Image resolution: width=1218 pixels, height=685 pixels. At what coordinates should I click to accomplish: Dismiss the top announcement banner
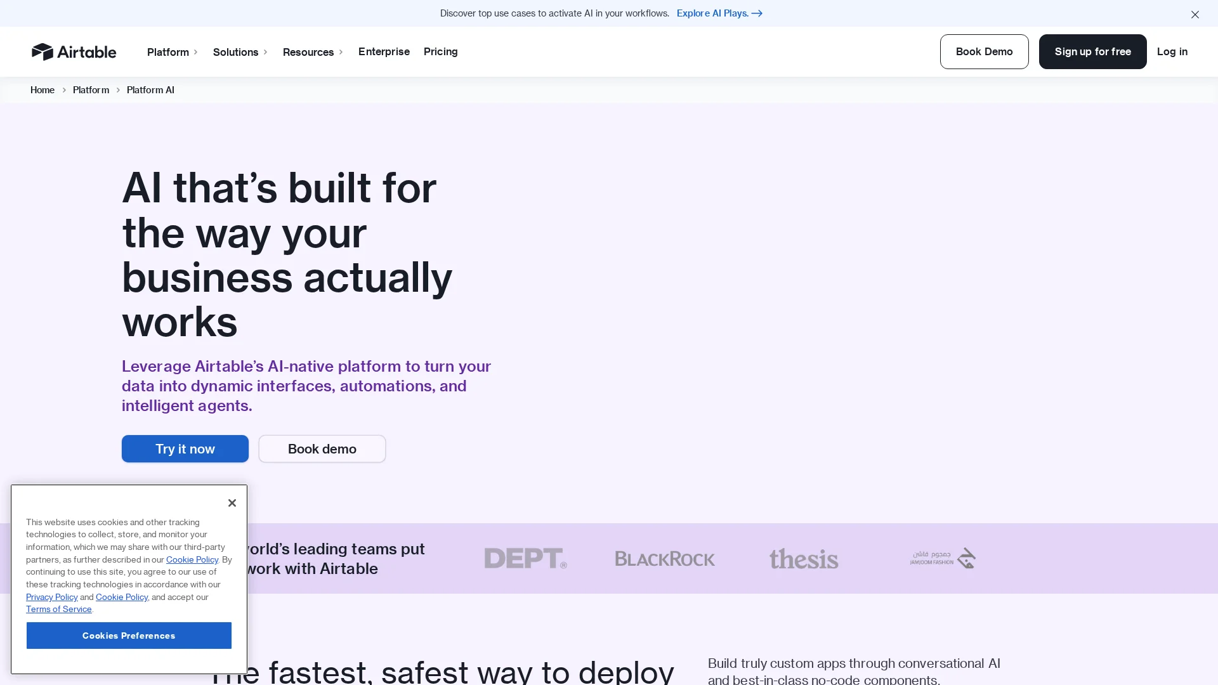(1195, 14)
